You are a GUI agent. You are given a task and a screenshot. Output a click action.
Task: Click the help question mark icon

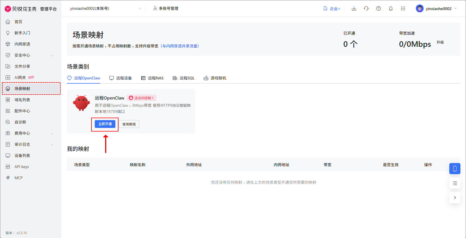pyautogui.click(x=378, y=8)
